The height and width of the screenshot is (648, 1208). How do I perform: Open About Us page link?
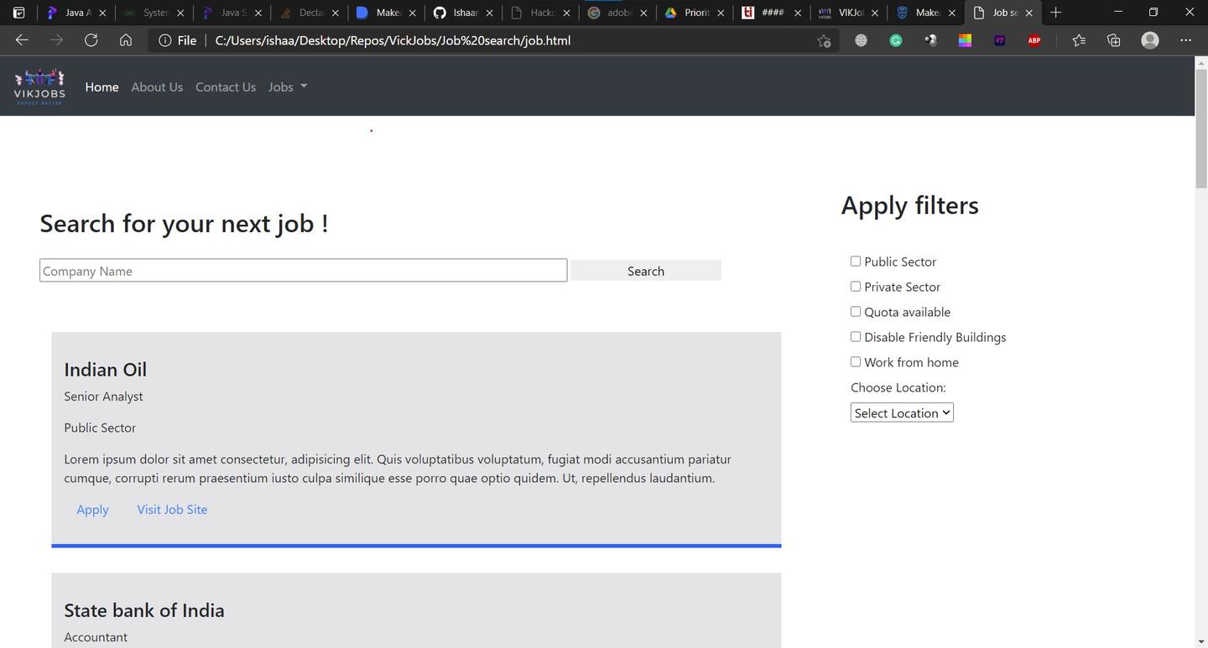157,87
